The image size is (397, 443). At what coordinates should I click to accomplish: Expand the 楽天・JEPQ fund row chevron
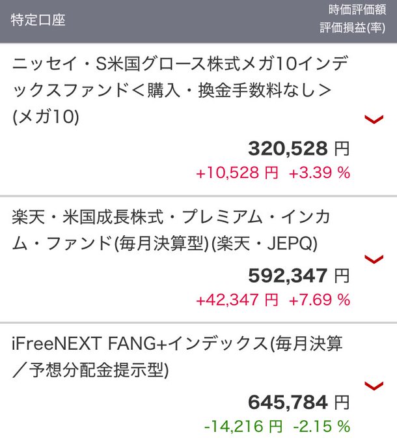point(374,259)
